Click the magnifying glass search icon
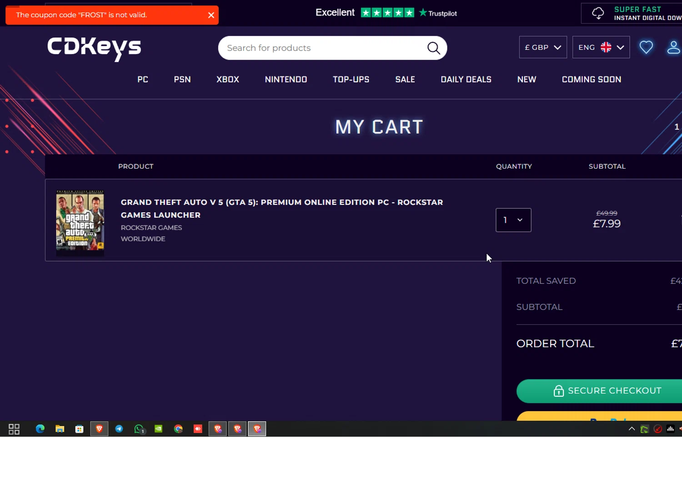The image size is (682, 488). click(434, 48)
